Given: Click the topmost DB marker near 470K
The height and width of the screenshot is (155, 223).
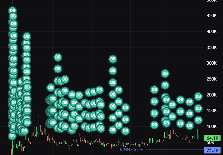Looking at the screenshot, I should 13,10.
